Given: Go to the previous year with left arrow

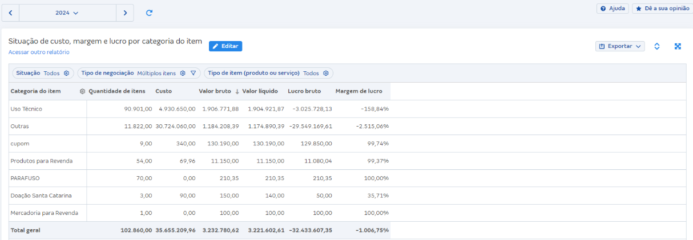Looking at the screenshot, I should (10, 13).
